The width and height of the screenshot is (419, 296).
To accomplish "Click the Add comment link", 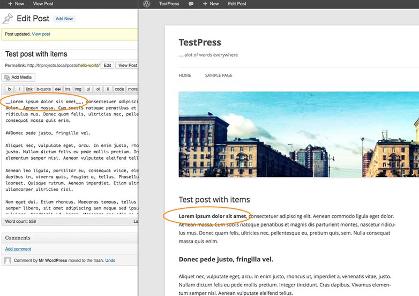I will (18, 249).
